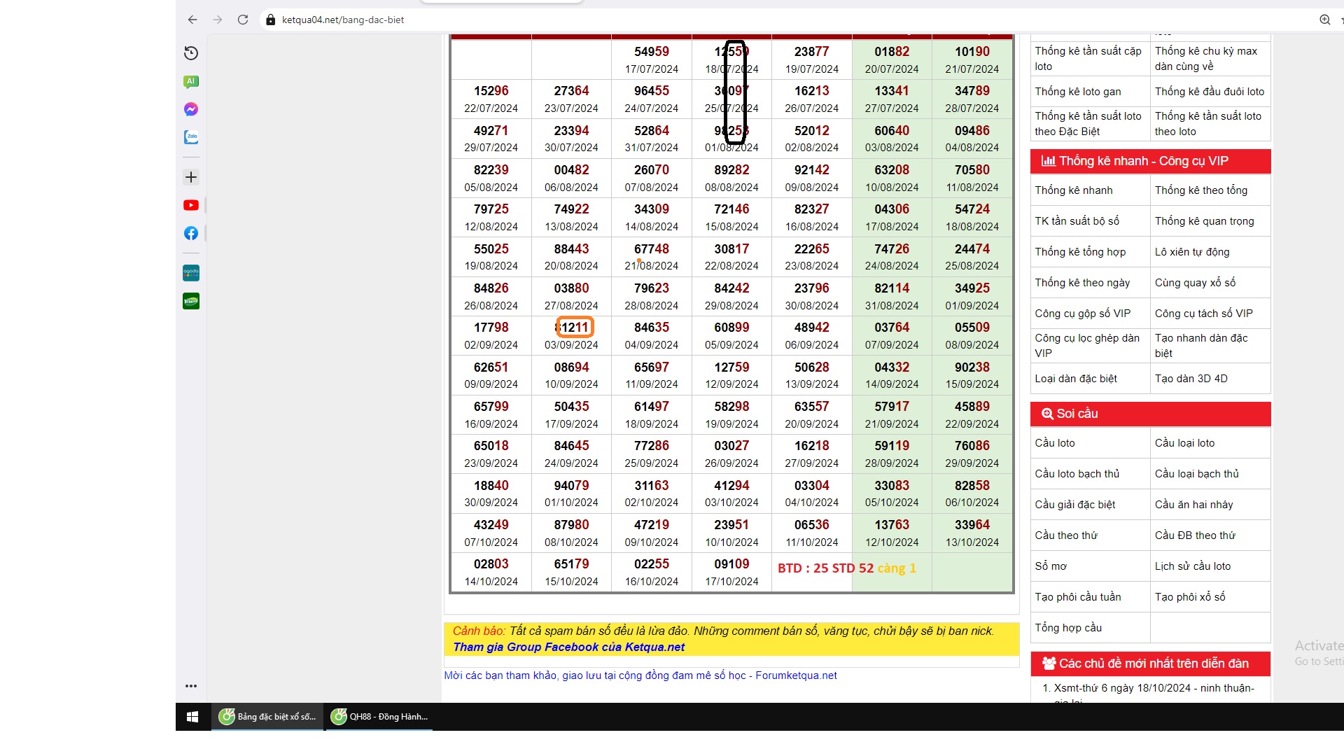
Task: Open the browser history sidebar icon
Action: 191,53
